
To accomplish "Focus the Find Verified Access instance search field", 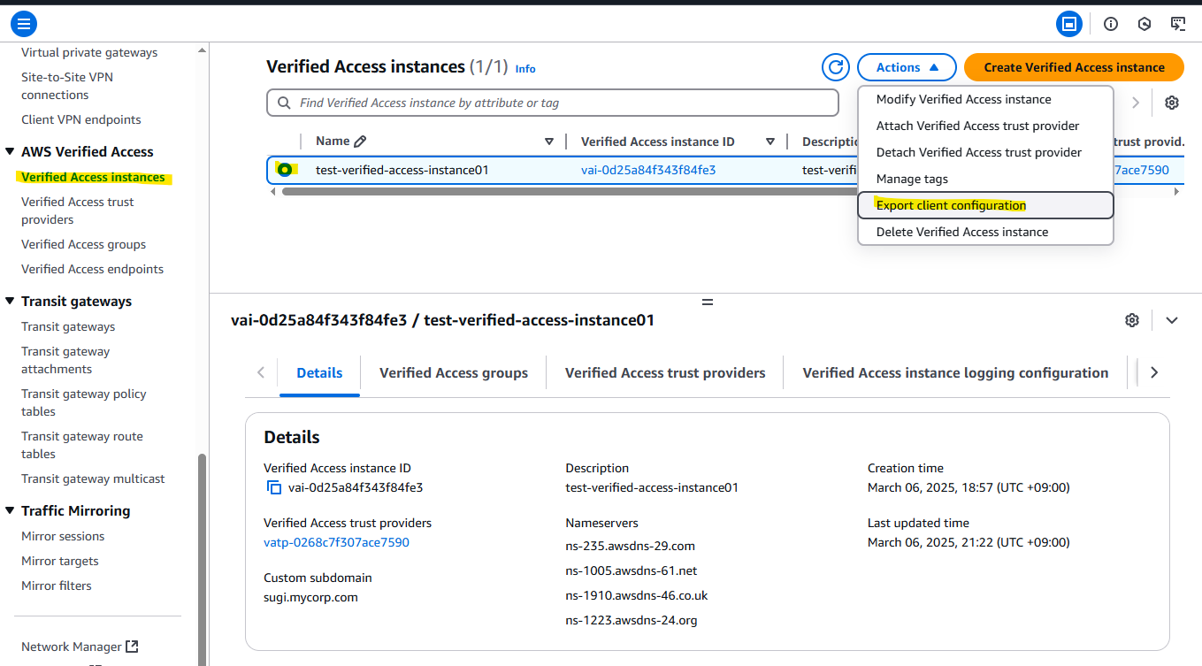I will (552, 103).
